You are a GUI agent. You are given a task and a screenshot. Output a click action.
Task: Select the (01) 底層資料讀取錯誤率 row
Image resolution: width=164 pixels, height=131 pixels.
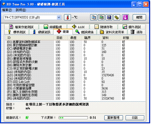click(75, 42)
